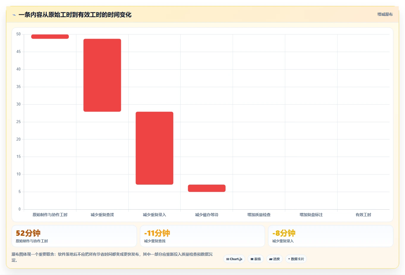The height and width of the screenshot is (275, 405).
Task: Click the 减少重复查找 caption under -11分钟
Action: [155, 241]
